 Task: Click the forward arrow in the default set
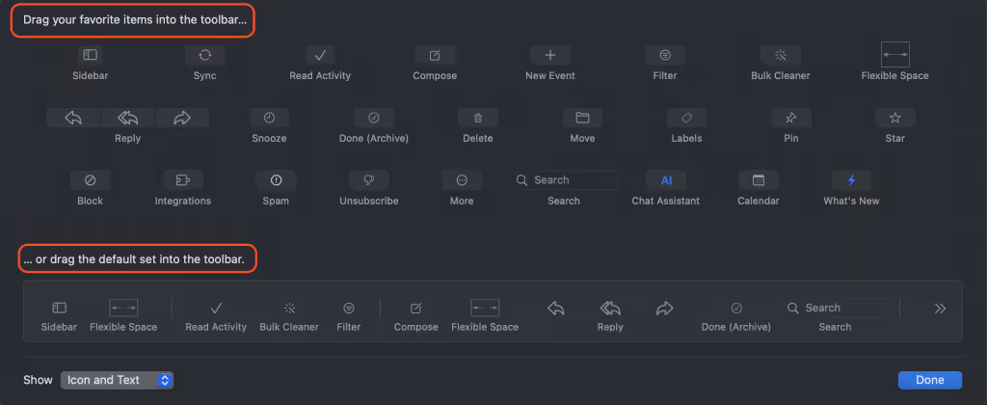tap(665, 308)
